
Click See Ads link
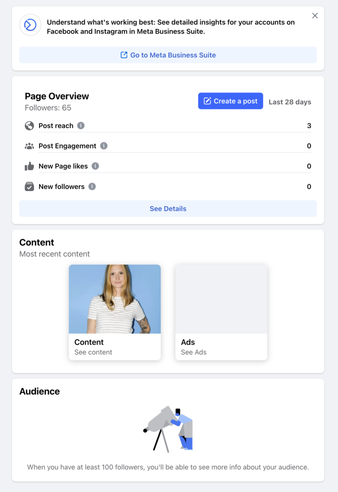click(x=194, y=352)
